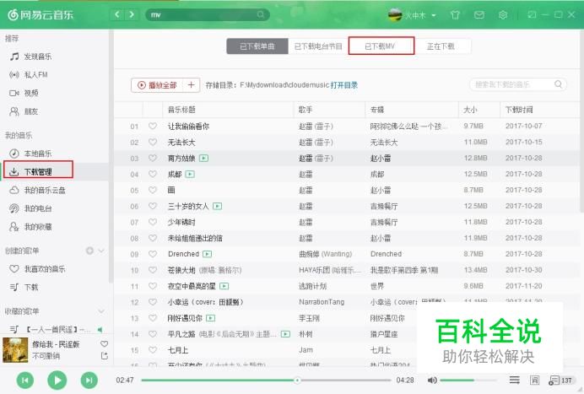Play the MV for 三十岁的女人
This screenshot has height=394, width=584.
pyautogui.click(x=217, y=207)
